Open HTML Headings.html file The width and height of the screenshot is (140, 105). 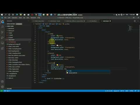coord(15,53)
